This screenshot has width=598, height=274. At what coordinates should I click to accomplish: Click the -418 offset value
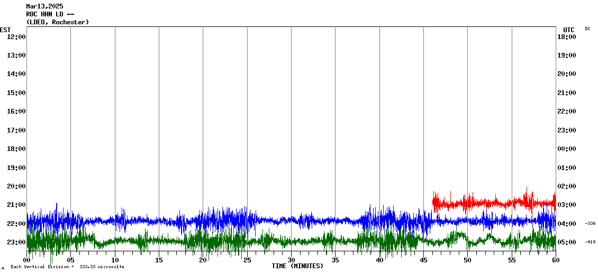[x=590, y=242]
